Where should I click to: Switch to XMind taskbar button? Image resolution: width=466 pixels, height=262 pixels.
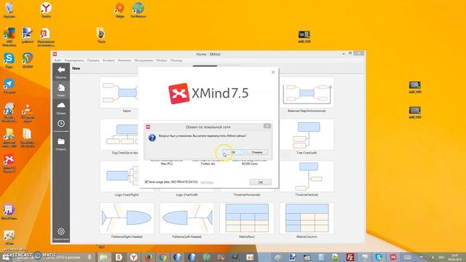[x=393, y=257]
